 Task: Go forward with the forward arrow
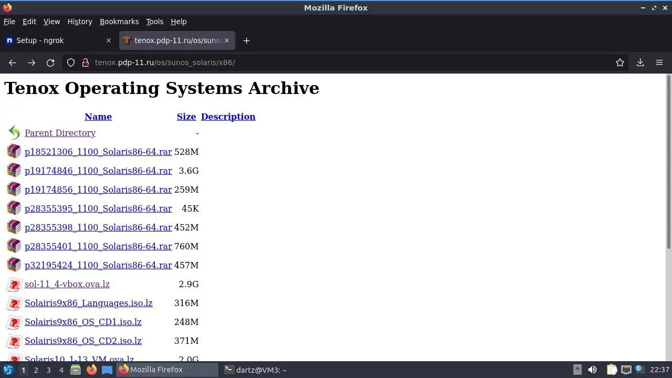click(31, 62)
